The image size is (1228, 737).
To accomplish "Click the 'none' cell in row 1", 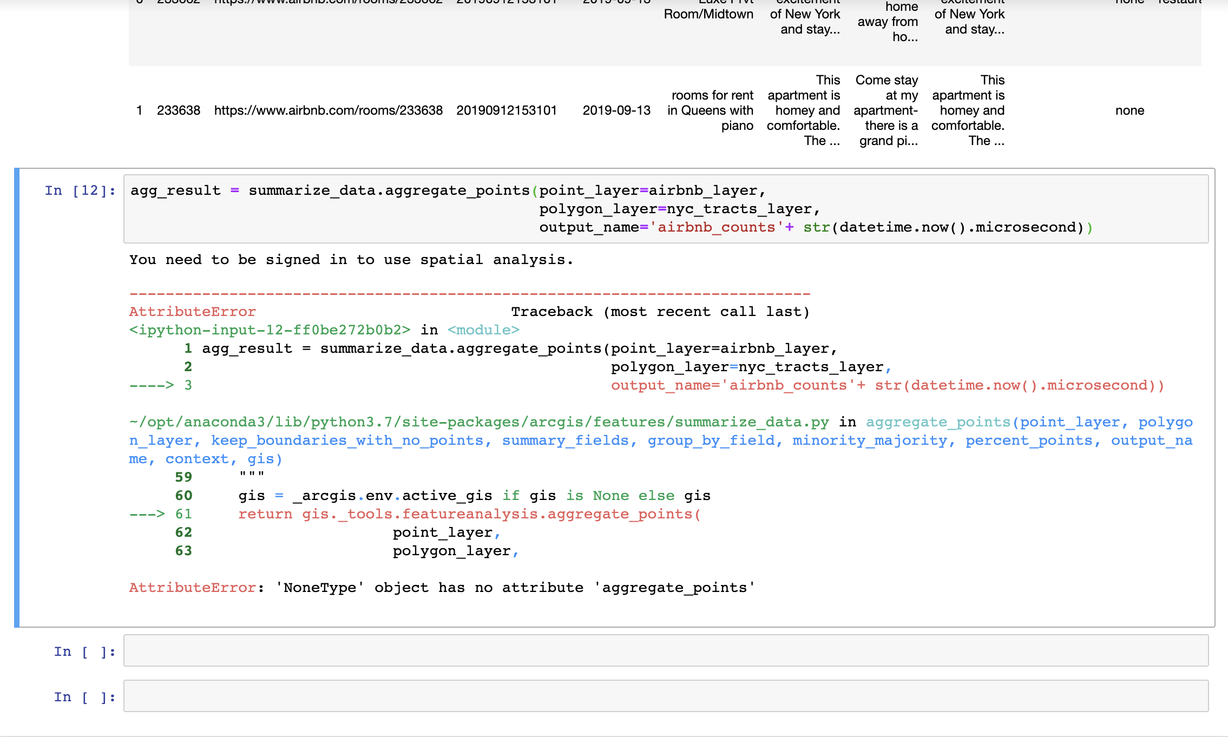I will pyautogui.click(x=1130, y=110).
